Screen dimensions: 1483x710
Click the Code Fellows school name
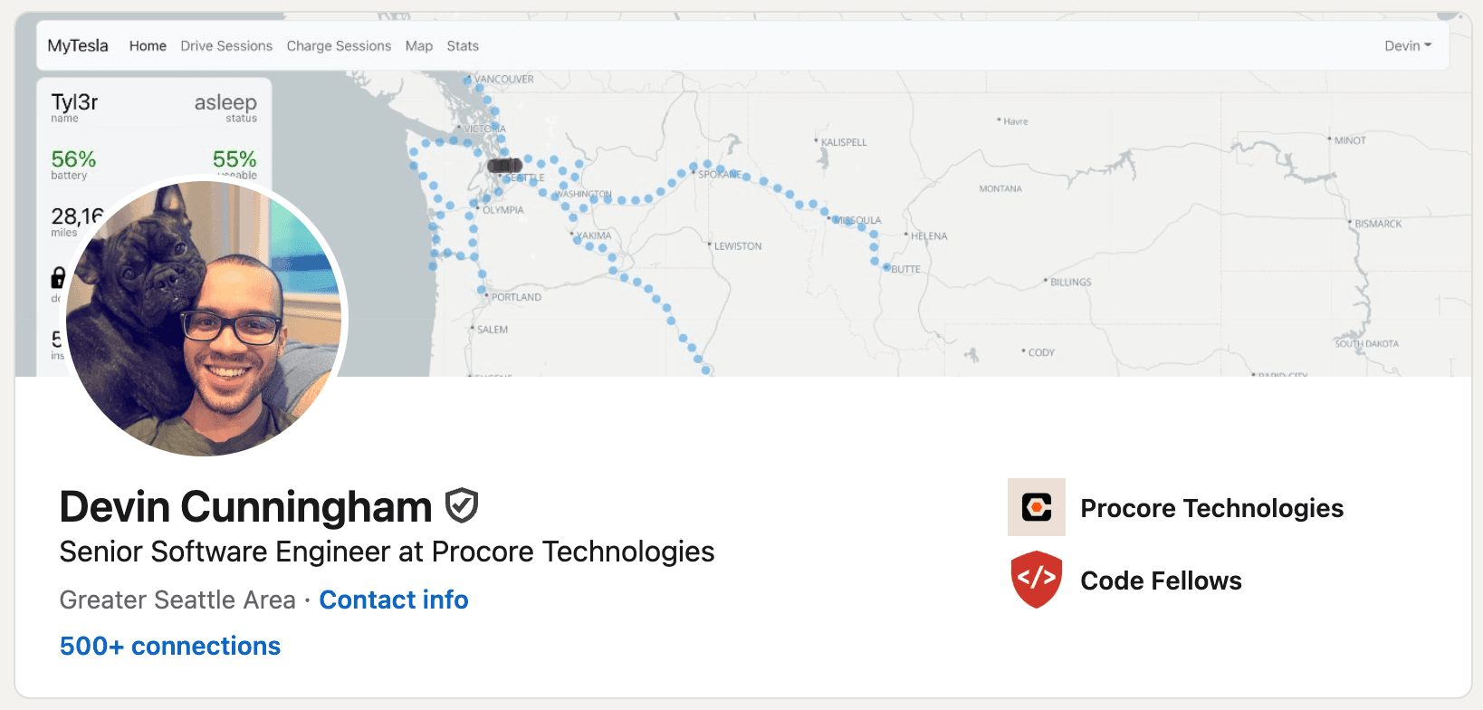point(1161,580)
